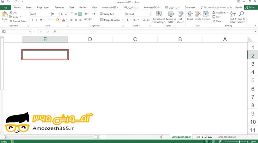This screenshot has width=258, height=143.
Task: Expand the AutoSum dropdown arrow
Action: click(x=228, y=13)
